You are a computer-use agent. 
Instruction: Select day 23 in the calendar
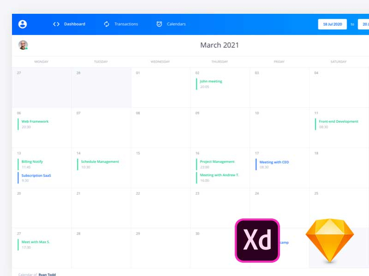[x=220, y=208]
